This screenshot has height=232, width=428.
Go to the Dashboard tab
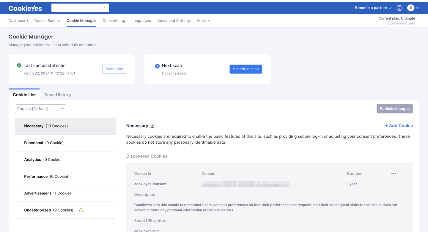(18, 21)
